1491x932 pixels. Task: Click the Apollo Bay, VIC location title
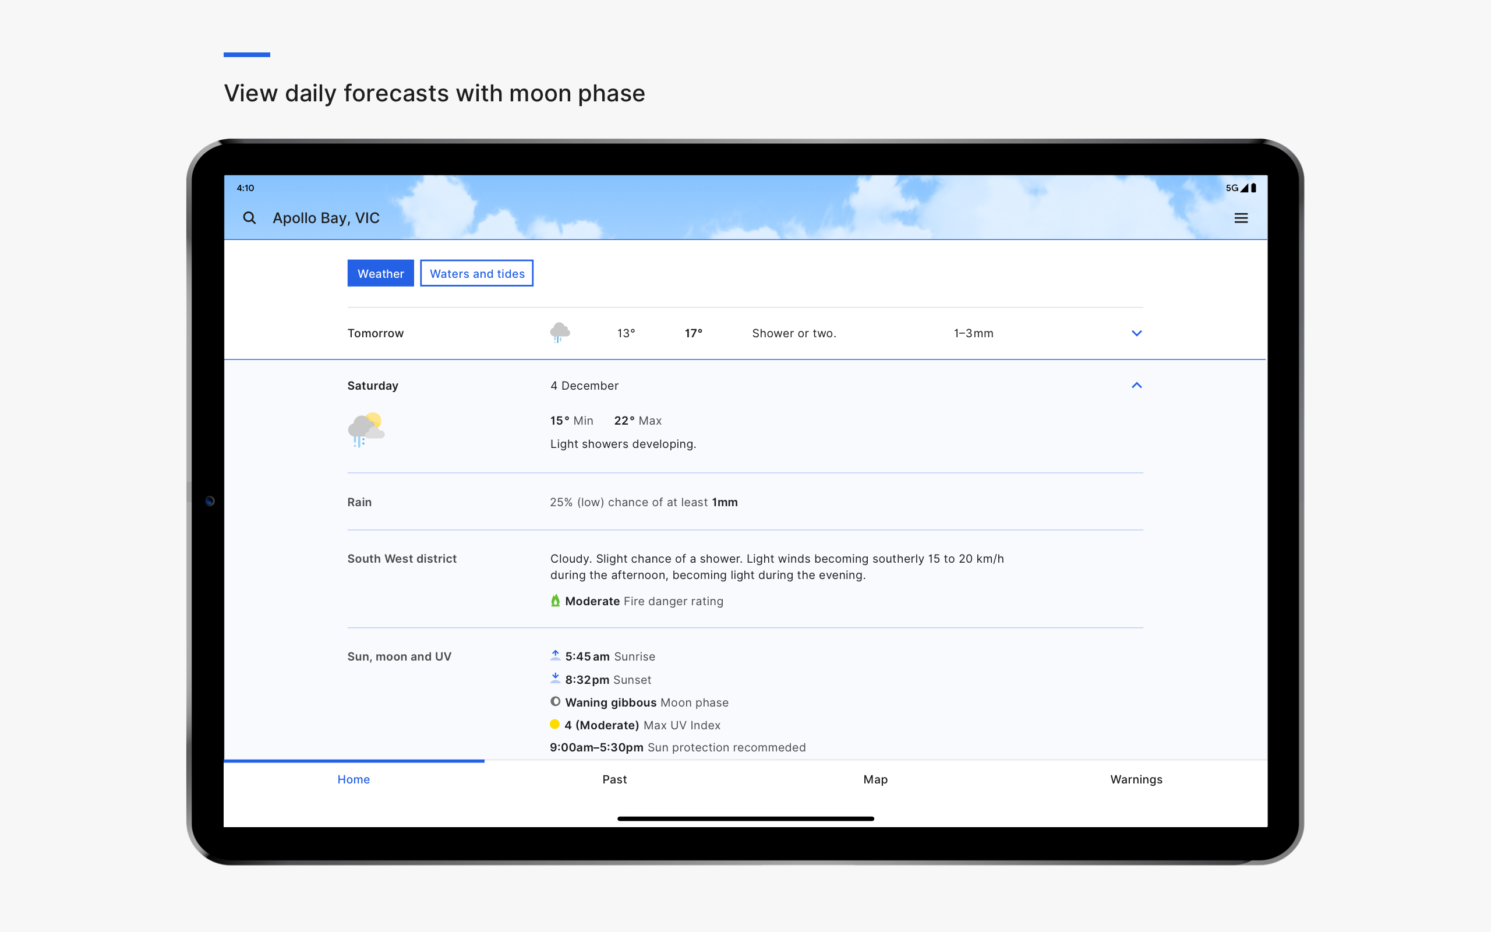click(326, 218)
